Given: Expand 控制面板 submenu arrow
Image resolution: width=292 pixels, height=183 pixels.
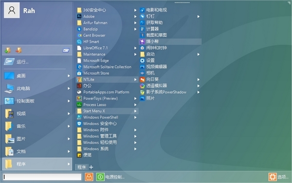Looking at the screenshot, I should [69, 101].
